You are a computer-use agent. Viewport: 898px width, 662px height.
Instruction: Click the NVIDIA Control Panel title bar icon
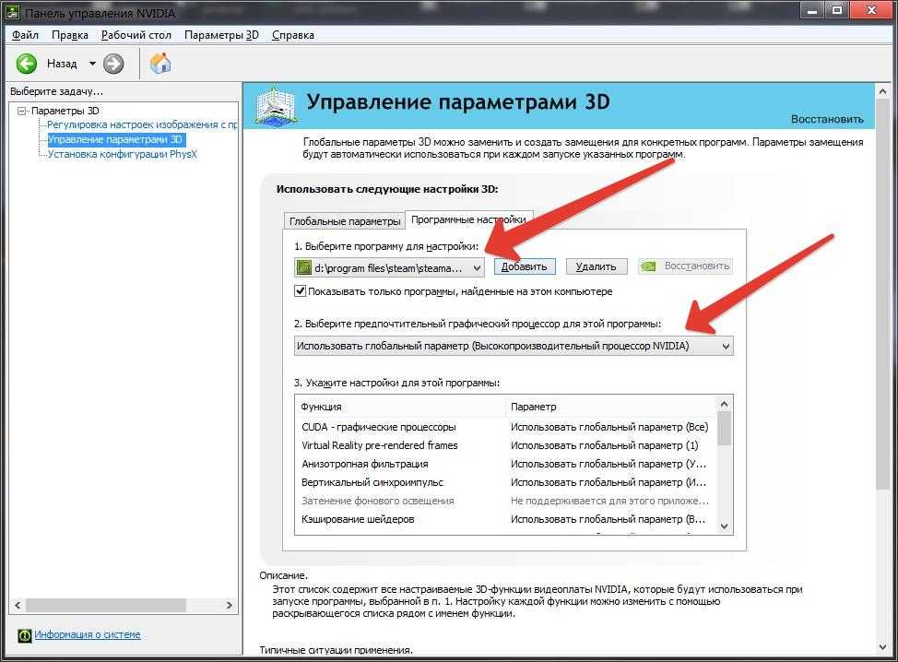[13, 12]
